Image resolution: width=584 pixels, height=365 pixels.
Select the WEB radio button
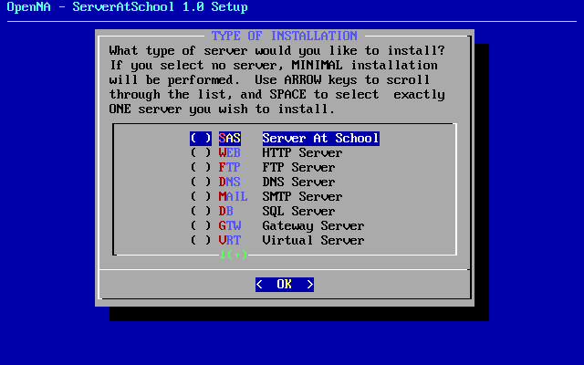click(201, 153)
